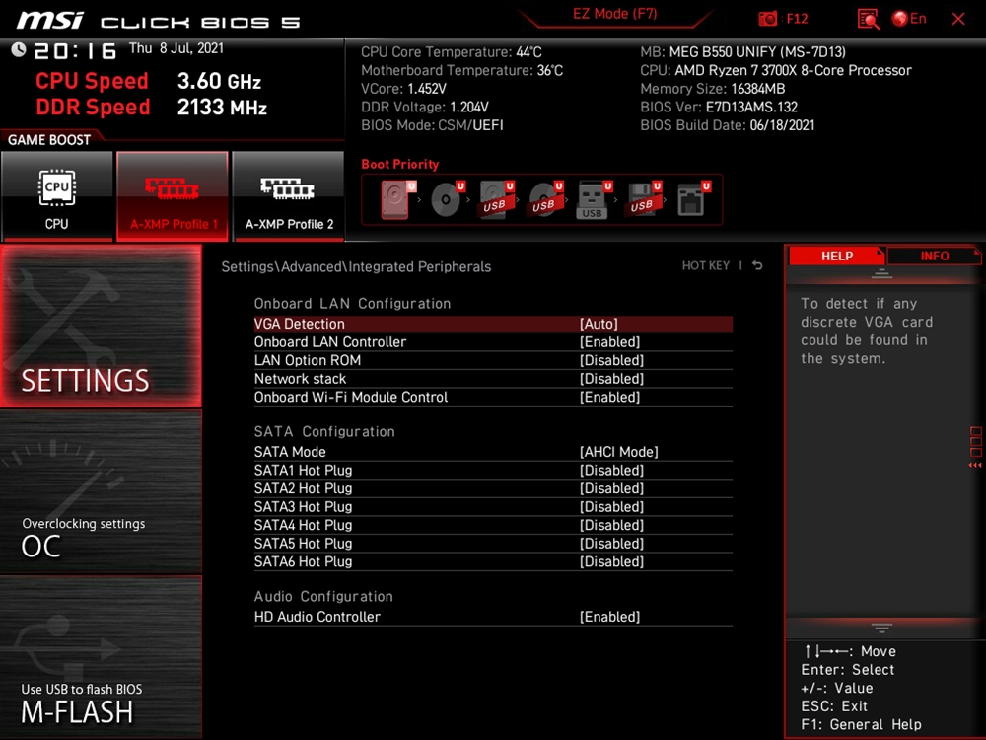Click the Settings\Advanced\Integrated Peripherals breadcrumb
The height and width of the screenshot is (740, 986).
coord(356,266)
